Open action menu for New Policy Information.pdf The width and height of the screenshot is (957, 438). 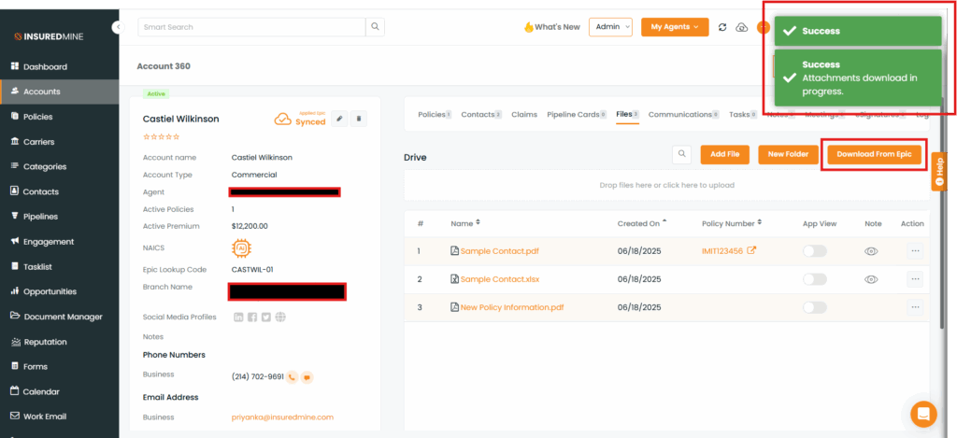tap(915, 307)
